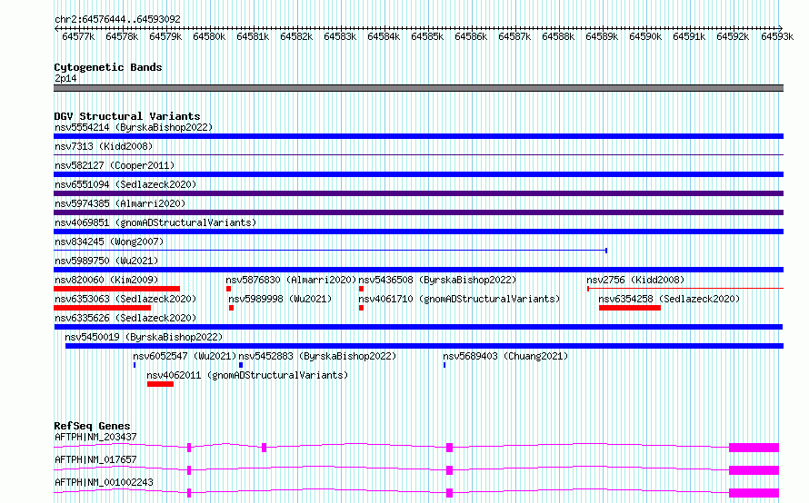Screen dimensions: 809x503
Task: Select the DGV Structural Variants track title
Action: click(x=127, y=116)
